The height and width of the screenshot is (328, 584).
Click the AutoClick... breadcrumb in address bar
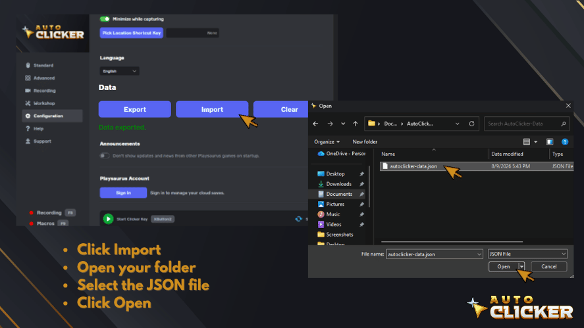pos(420,124)
